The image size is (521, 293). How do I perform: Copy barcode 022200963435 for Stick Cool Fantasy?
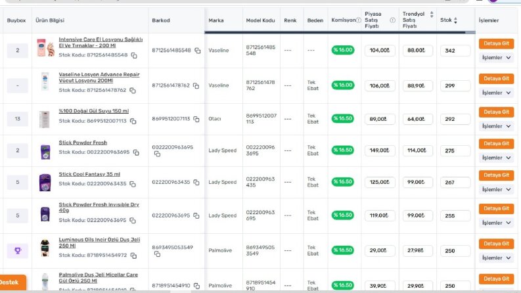pyautogui.click(x=196, y=183)
